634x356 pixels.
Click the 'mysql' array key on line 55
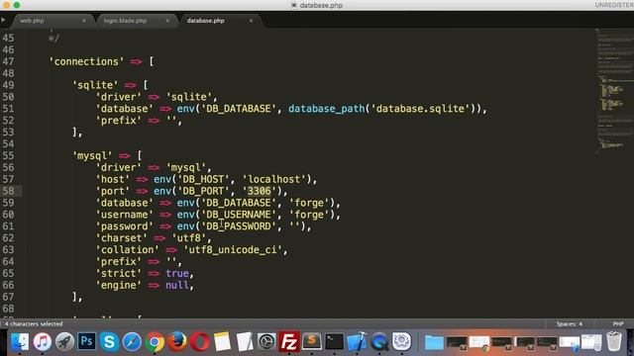[92, 156]
